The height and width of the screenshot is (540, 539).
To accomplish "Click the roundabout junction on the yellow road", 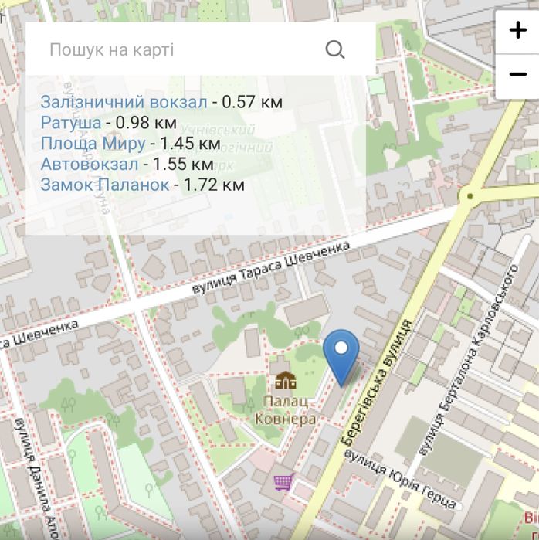I will pos(470,196).
